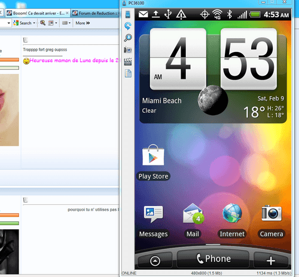Click the Tropppp fort greg oupsss post

(45, 50)
